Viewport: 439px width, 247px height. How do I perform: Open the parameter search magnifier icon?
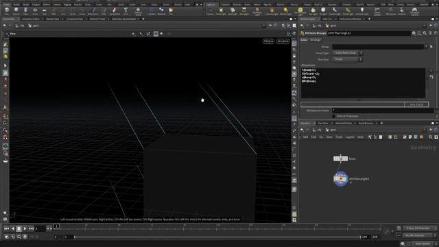coord(425,33)
